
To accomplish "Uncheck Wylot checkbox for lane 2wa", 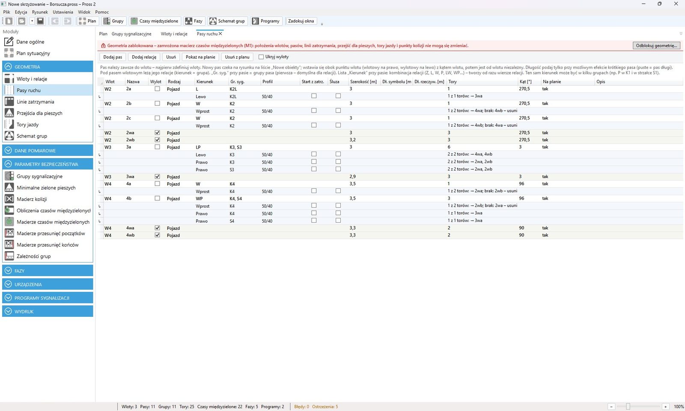I will (x=157, y=133).
